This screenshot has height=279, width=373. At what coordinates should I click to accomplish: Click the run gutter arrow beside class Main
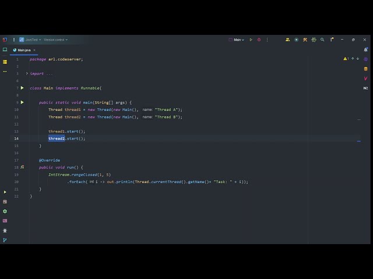point(22,88)
